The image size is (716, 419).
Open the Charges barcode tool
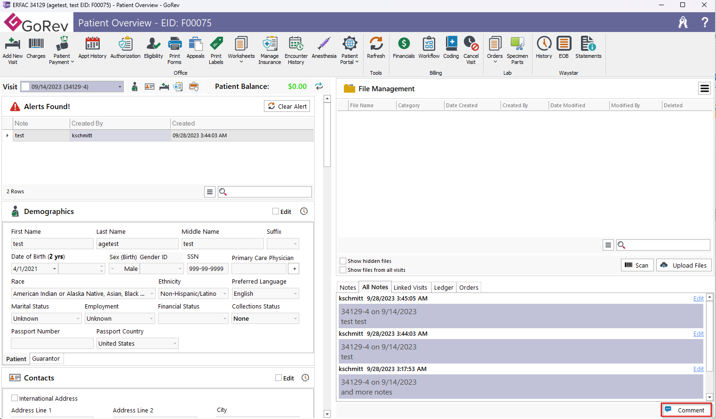[x=36, y=47]
